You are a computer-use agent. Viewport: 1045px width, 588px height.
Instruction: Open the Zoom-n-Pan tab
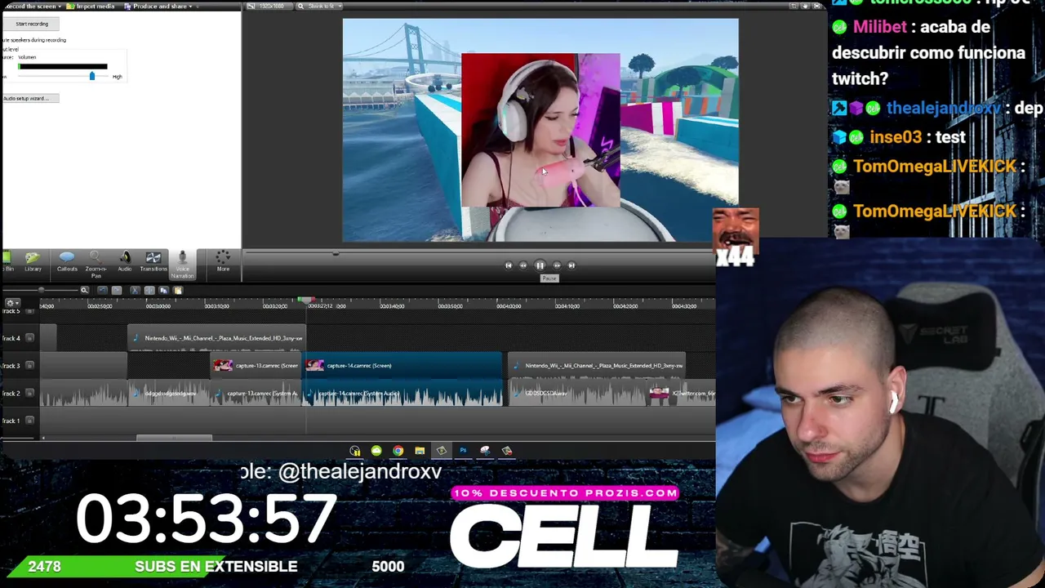[x=96, y=264]
